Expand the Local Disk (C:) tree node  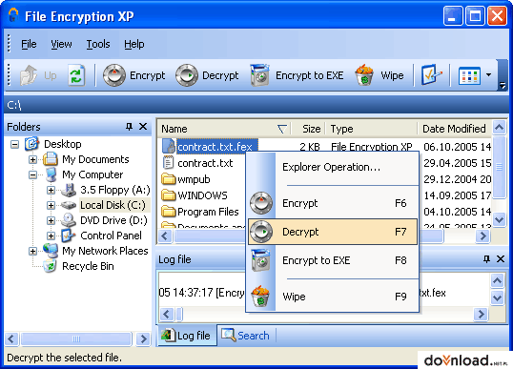(51, 205)
